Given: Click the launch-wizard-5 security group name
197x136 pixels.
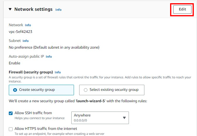Looking at the screenshot, I should (x=90, y=101).
